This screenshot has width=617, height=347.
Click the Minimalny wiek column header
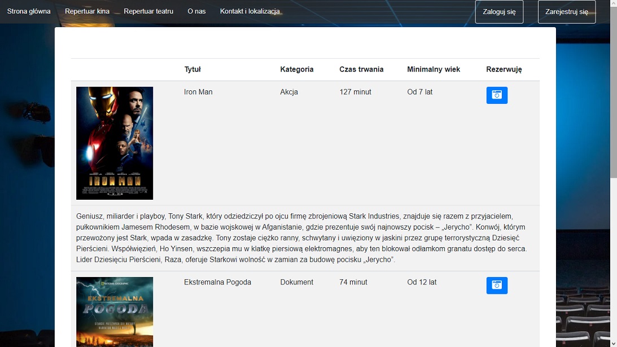point(433,69)
